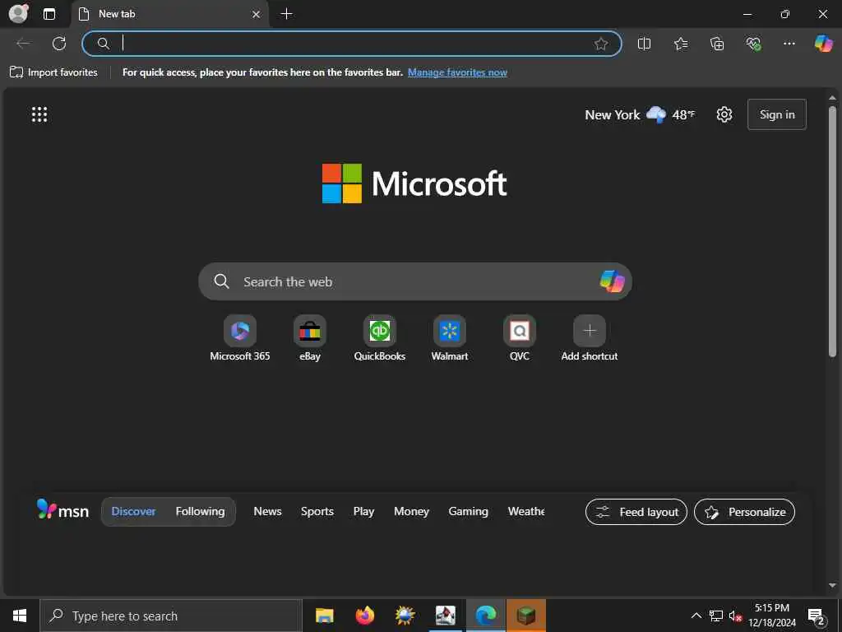Click the Search the web box
Image resolution: width=842 pixels, height=632 pixels.
point(414,281)
